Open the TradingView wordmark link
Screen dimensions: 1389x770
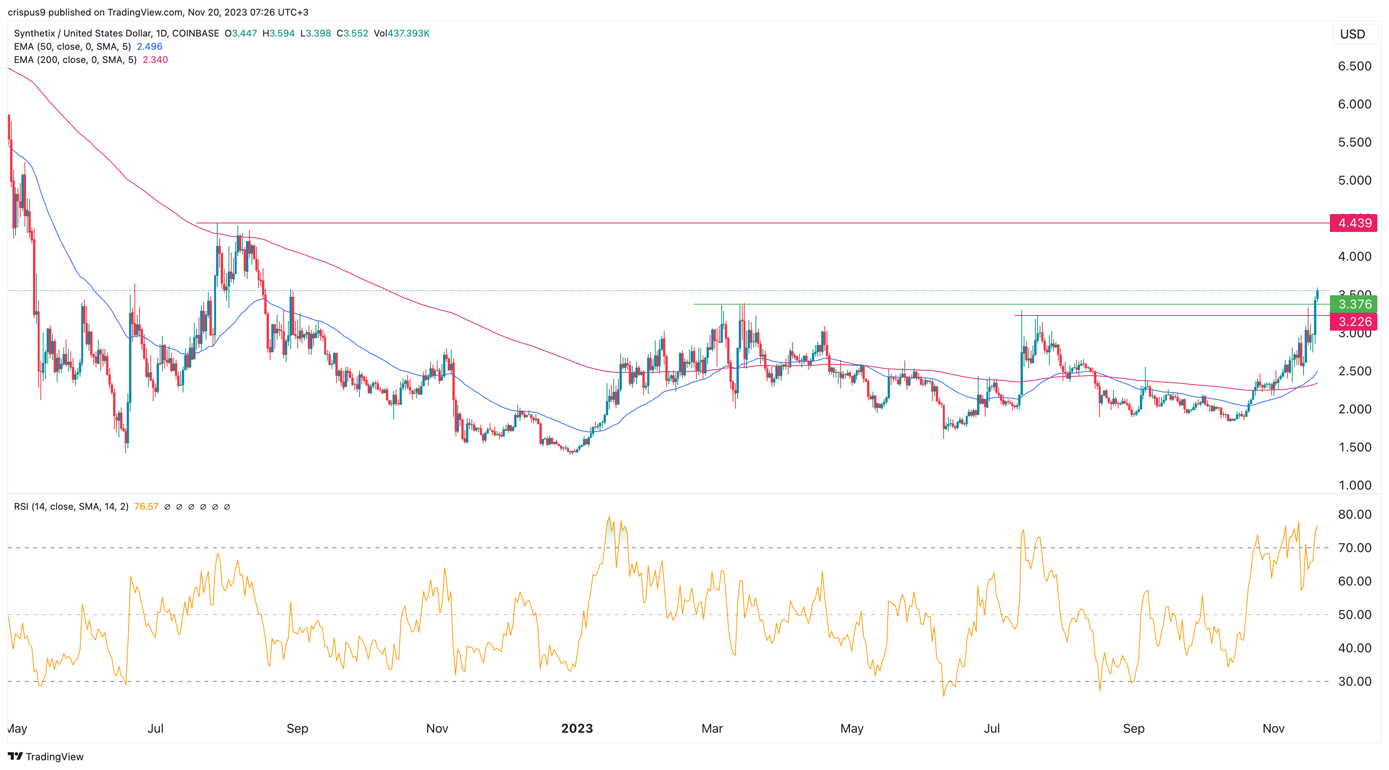(54, 756)
